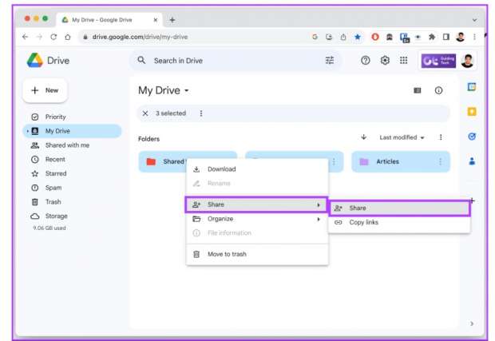
Task: Open Google Keep side panel icon
Action: [x=472, y=112]
